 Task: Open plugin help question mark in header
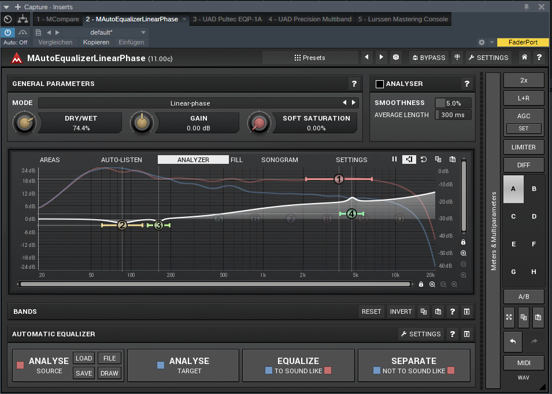(x=539, y=57)
